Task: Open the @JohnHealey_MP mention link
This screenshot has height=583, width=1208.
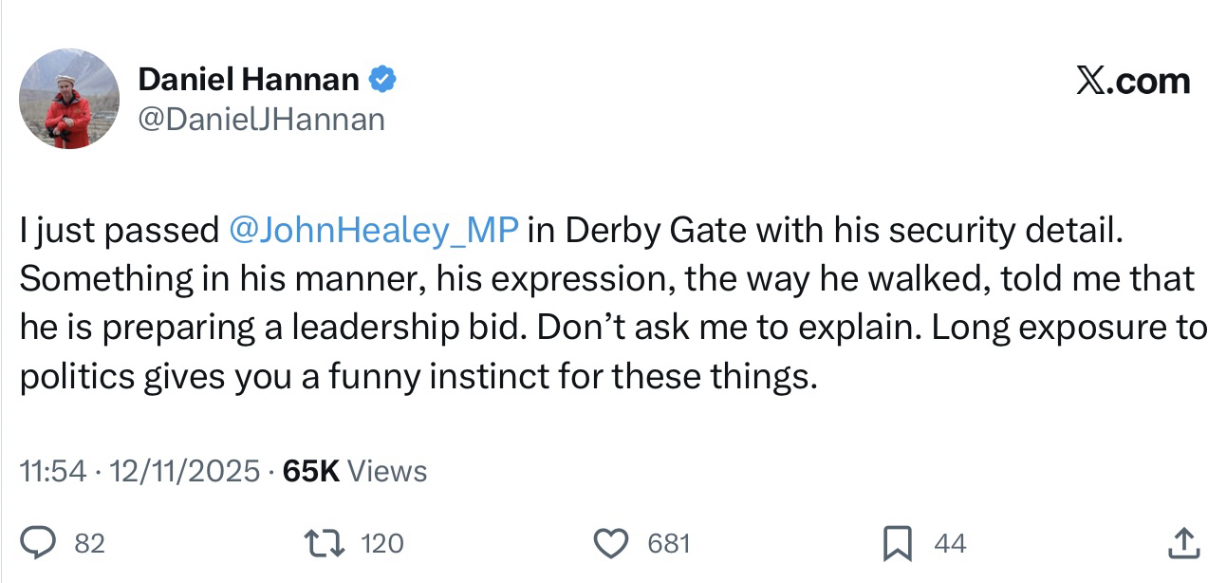Action: coord(373,230)
